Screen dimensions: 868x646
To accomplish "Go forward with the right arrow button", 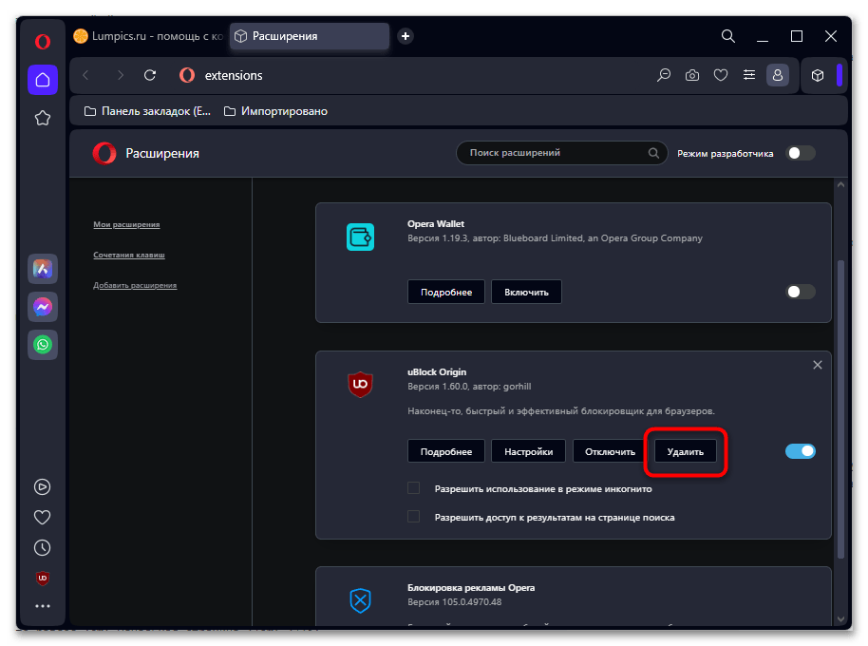I will coord(120,75).
